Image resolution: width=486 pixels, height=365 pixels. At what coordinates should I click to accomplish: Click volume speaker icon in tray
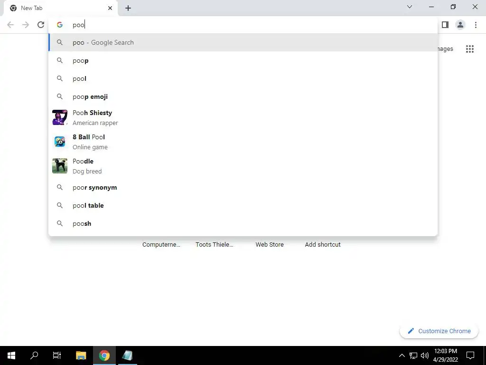pos(425,355)
